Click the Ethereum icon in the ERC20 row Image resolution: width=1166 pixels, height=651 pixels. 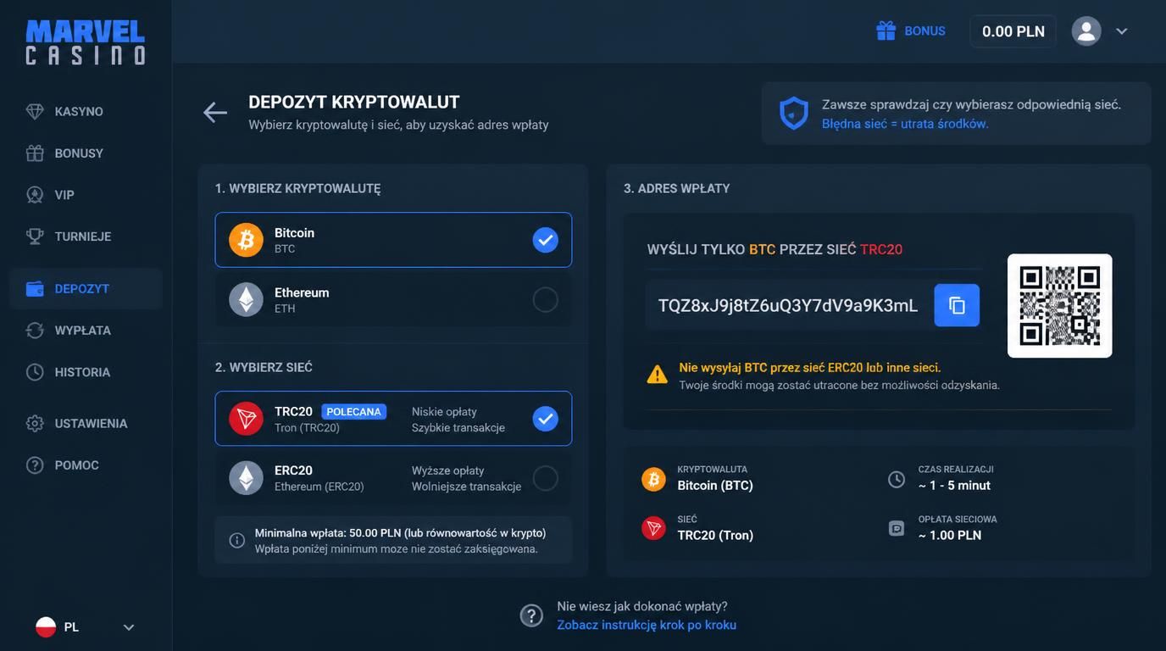pos(247,478)
